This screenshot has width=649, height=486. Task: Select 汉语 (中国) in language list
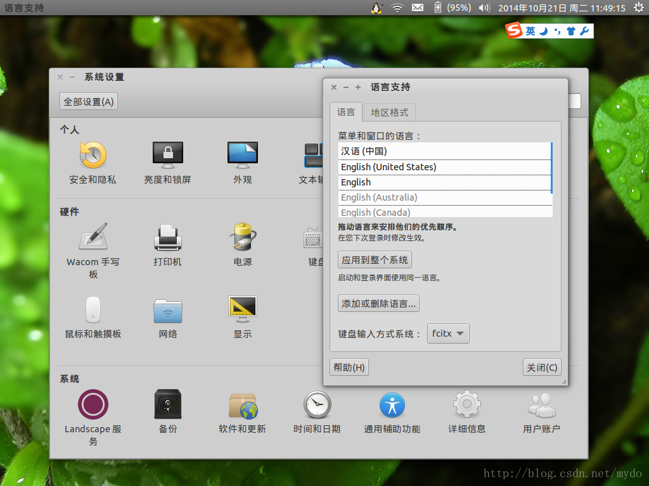click(444, 151)
